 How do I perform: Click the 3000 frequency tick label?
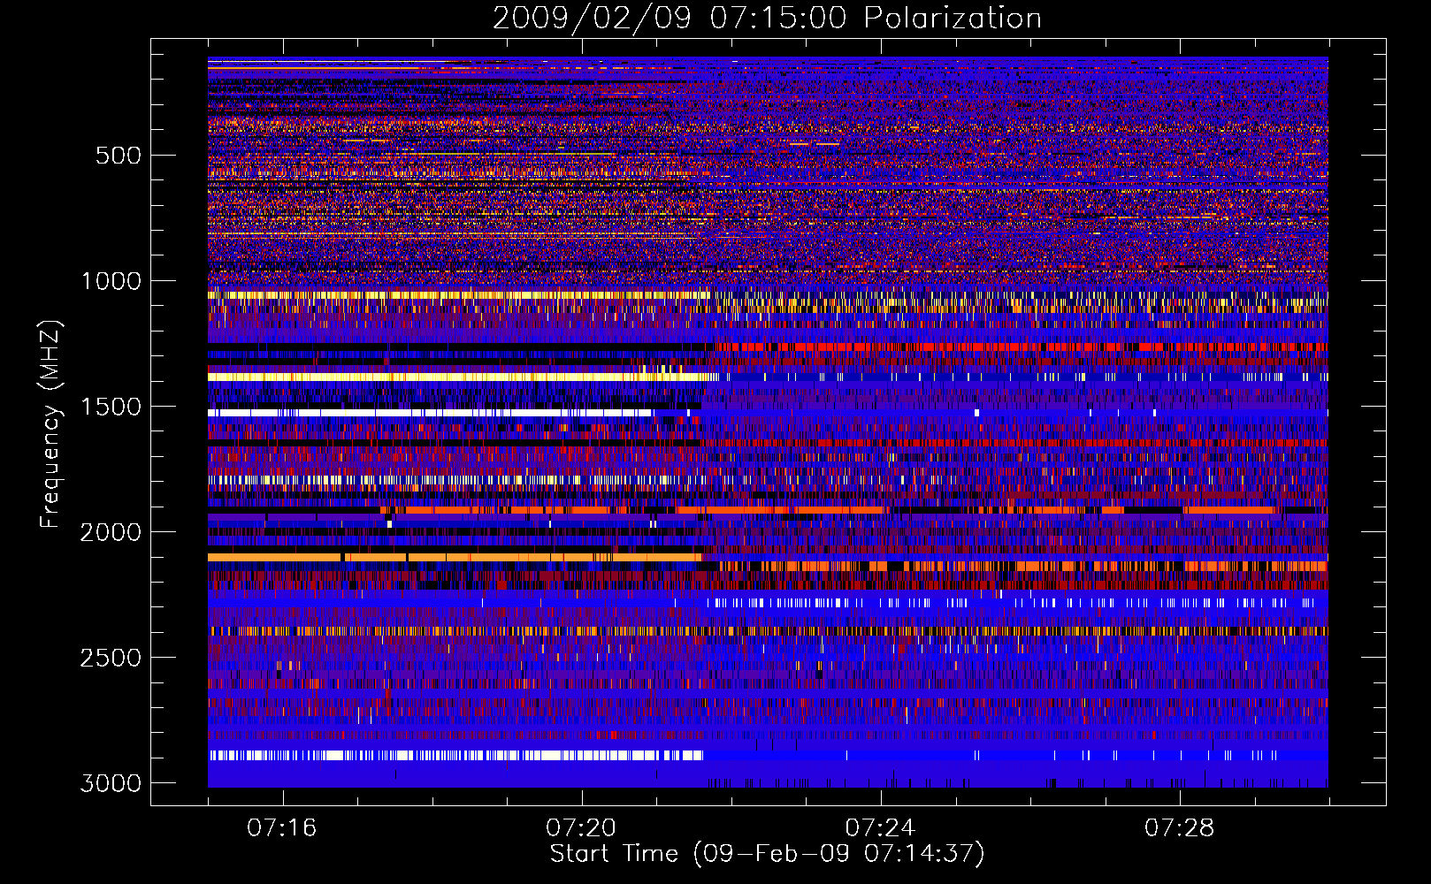click(x=111, y=783)
